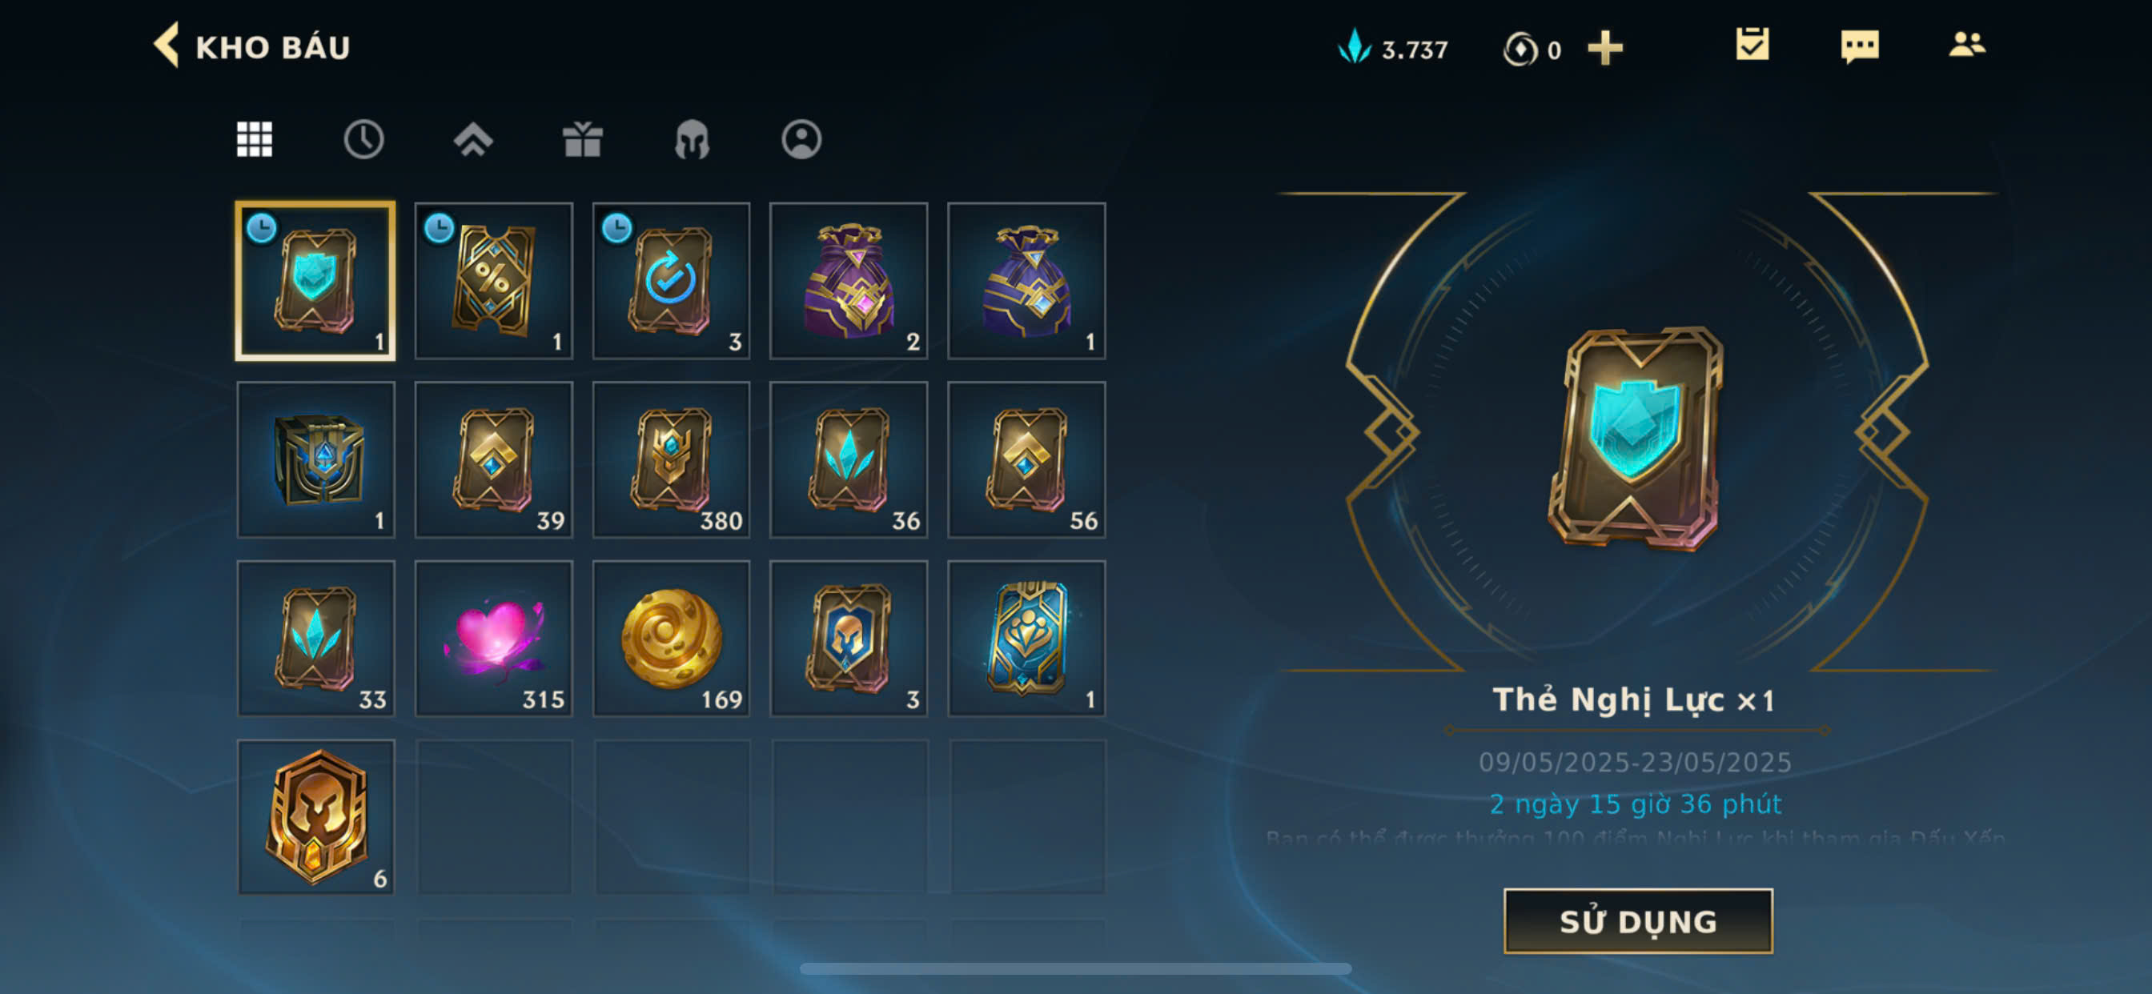Image resolution: width=2152 pixels, height=994 pixels.
Task: Switch to the time-limited clock filter tab
Action: pos(363,139)
